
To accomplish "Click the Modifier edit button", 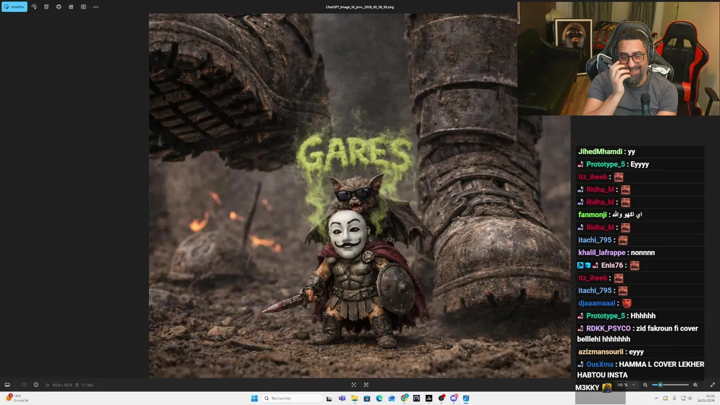I will (14, 7).
